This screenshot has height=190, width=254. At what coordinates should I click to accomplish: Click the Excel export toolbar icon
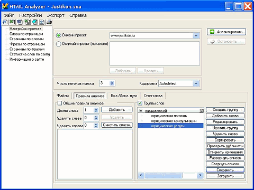point(12,22)
